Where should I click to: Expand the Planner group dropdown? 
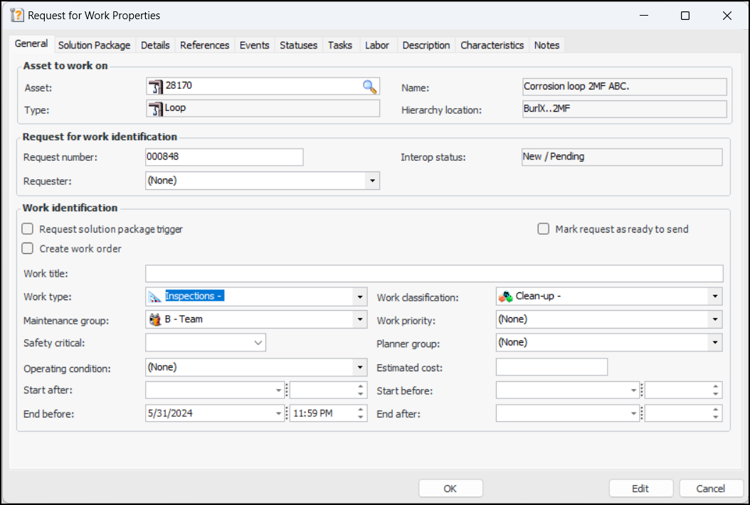pos(714,343)
